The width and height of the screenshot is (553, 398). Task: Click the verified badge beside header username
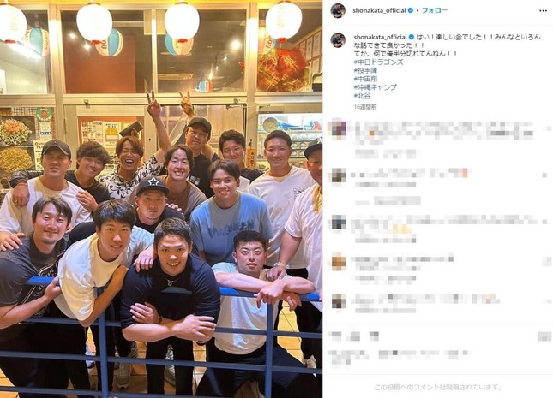tap(411, 10)
